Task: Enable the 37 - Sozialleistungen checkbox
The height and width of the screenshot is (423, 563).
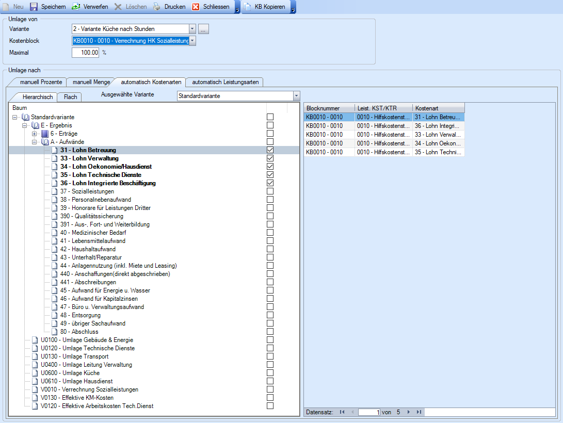Action: coord(270,191)
